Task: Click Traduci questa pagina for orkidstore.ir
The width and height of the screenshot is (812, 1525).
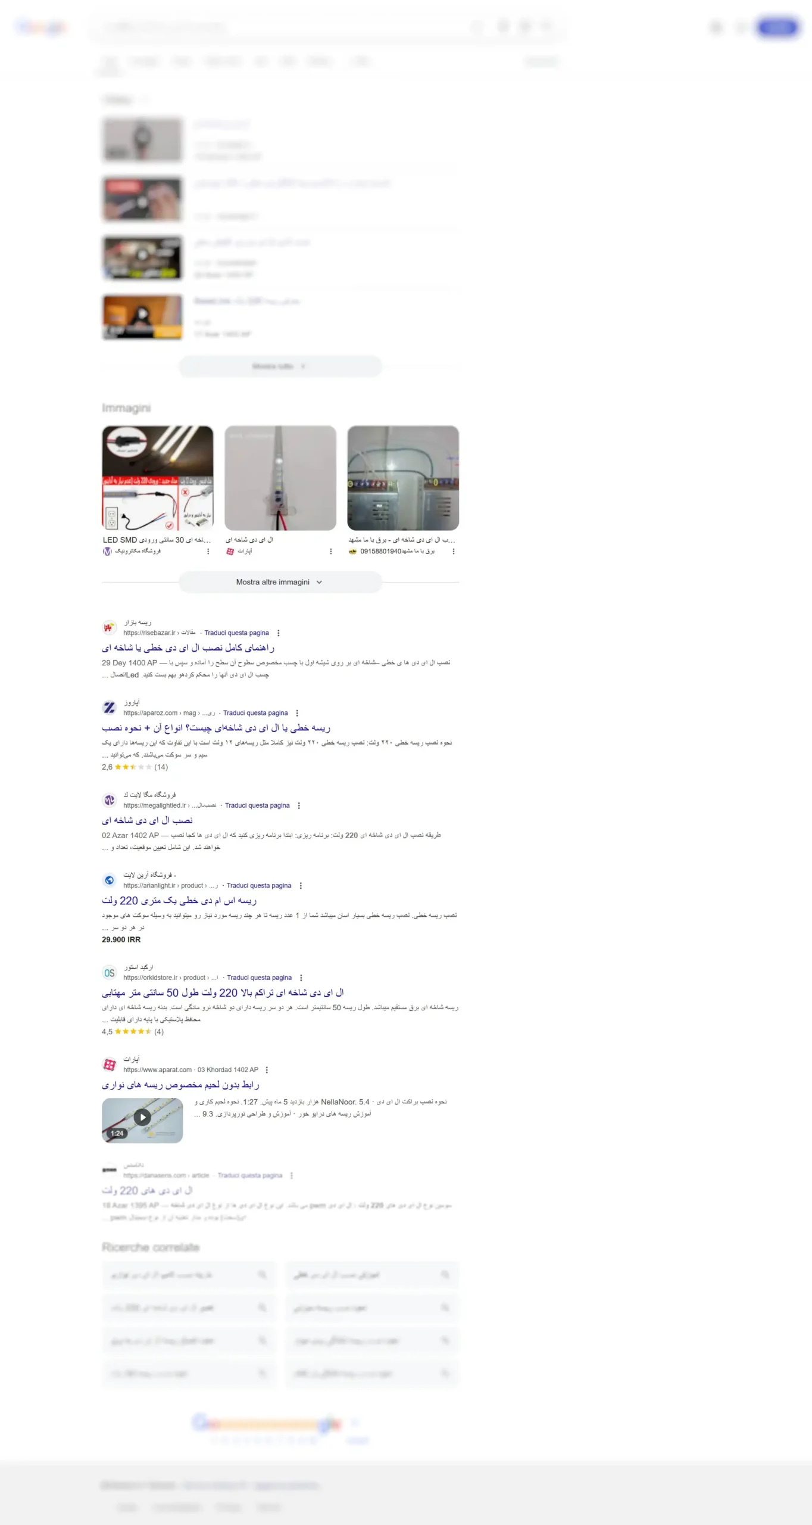Action: pyautogui.click(x=259, y=978)
